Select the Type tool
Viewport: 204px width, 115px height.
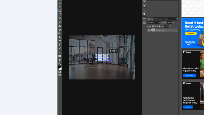pos(60,45)
